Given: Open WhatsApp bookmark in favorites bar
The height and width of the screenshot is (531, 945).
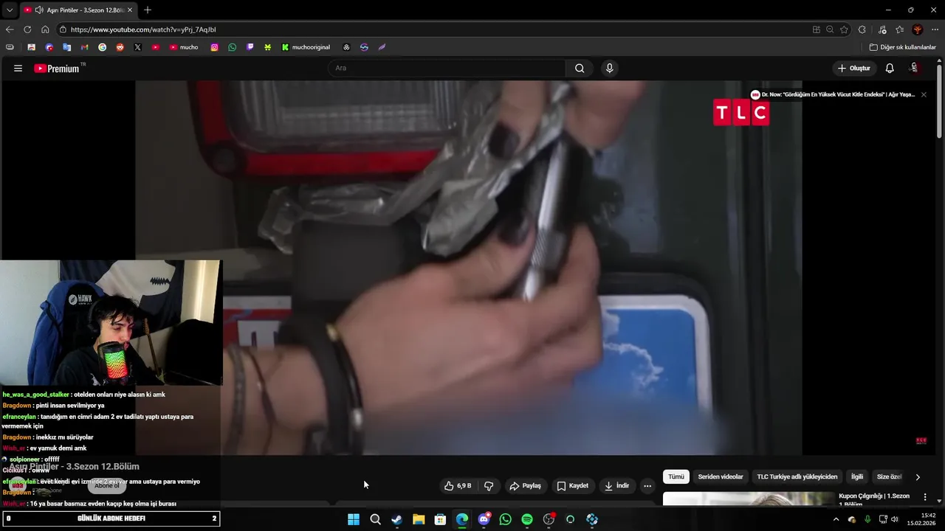Looking at the screenshot, I should pos(233,47).
